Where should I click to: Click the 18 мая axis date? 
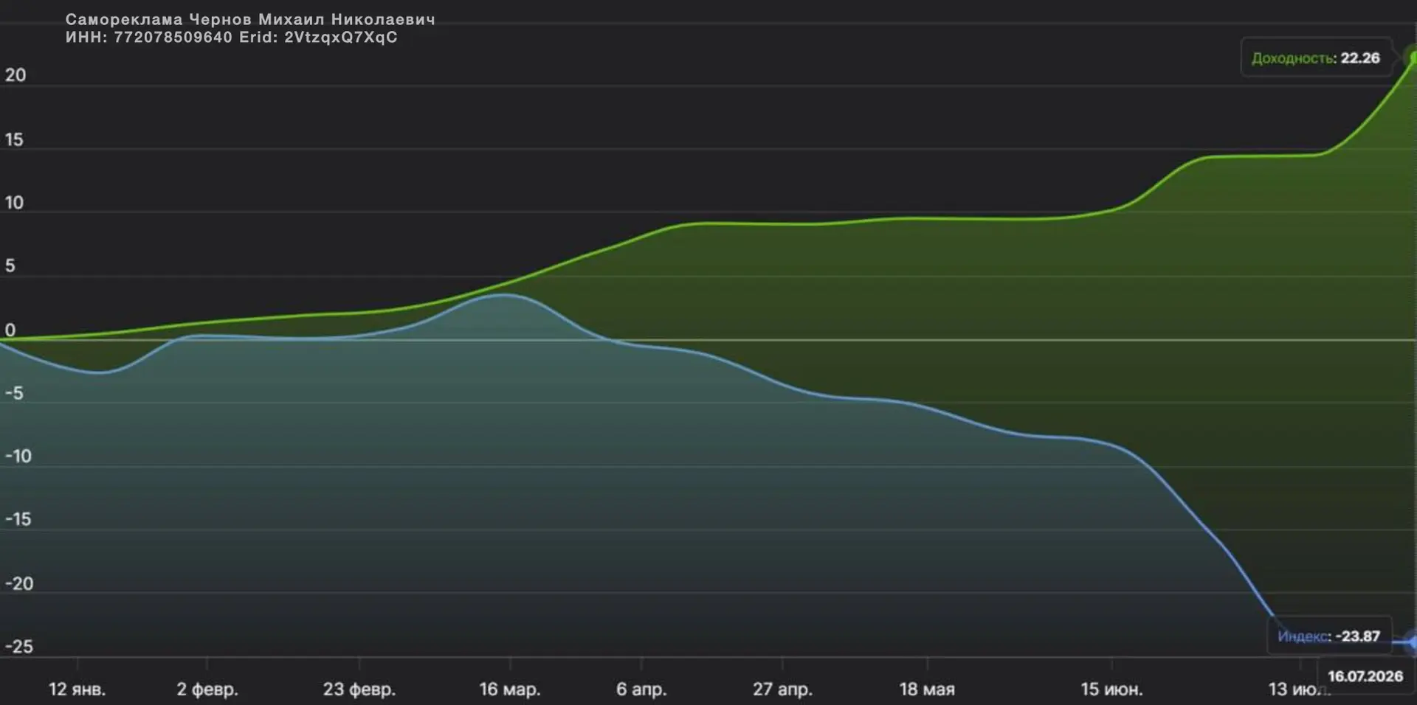[x=927, y=690]
